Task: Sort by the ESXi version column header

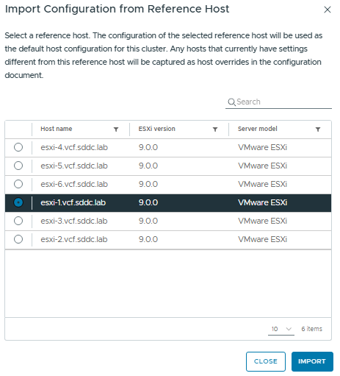Action: (x=157, y=129)
